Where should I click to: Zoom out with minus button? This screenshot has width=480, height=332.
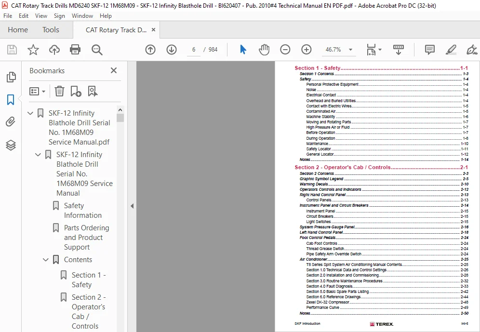click(x=285, y=50)
